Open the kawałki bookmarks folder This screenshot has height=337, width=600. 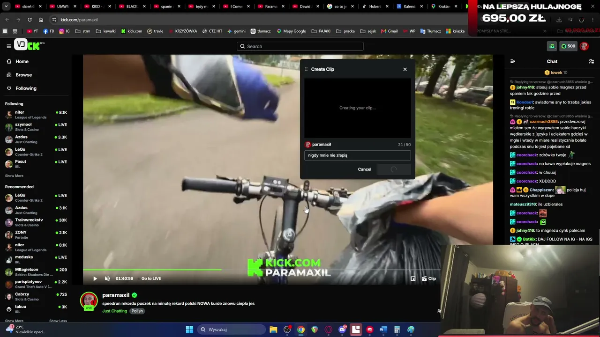pyautogui.click(x=105, y=31)
